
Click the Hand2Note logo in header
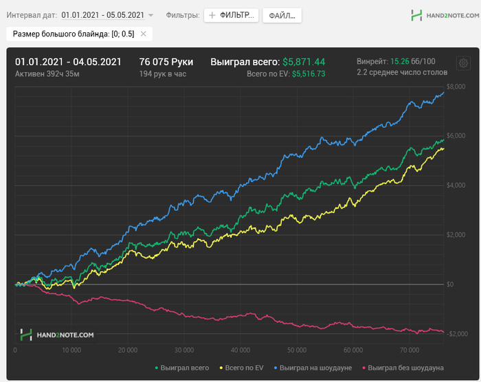click(x=416, y=15)
